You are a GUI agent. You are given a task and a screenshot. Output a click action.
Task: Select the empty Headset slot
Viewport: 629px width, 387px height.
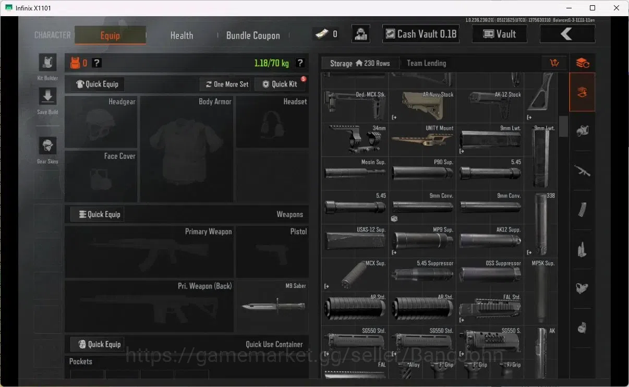tap(272, 122)
